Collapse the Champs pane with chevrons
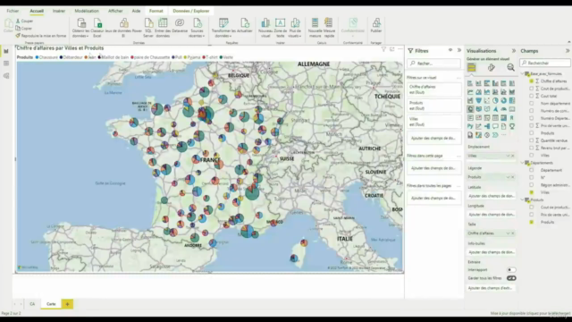 tap(568, 51)
